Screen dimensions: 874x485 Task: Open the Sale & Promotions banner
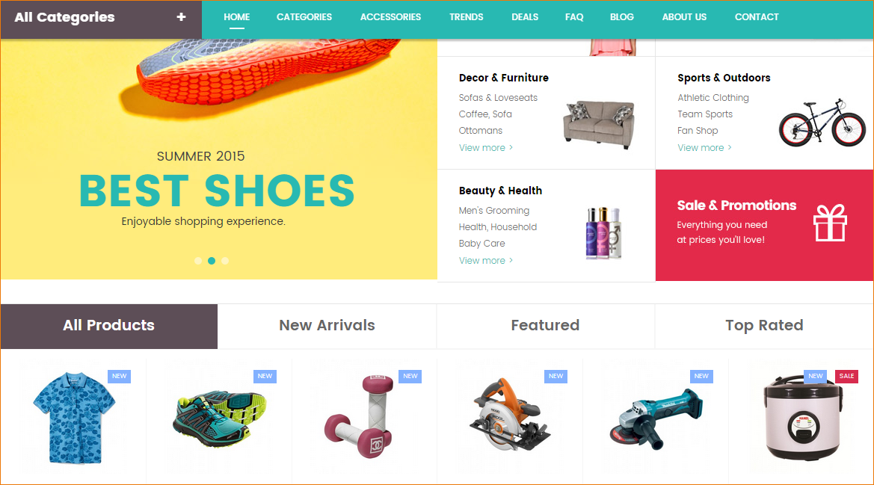(764, 225)
